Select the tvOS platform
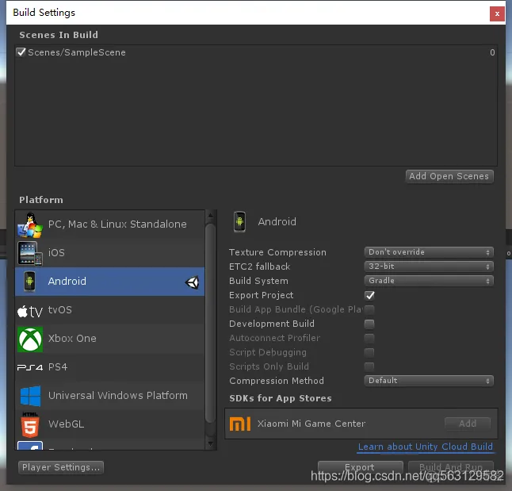Image resolution: width=512 pixels, height=491 pixels. [x=109, y=310]
